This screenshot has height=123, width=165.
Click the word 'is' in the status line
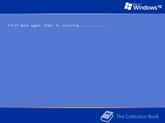pos(58,26)
